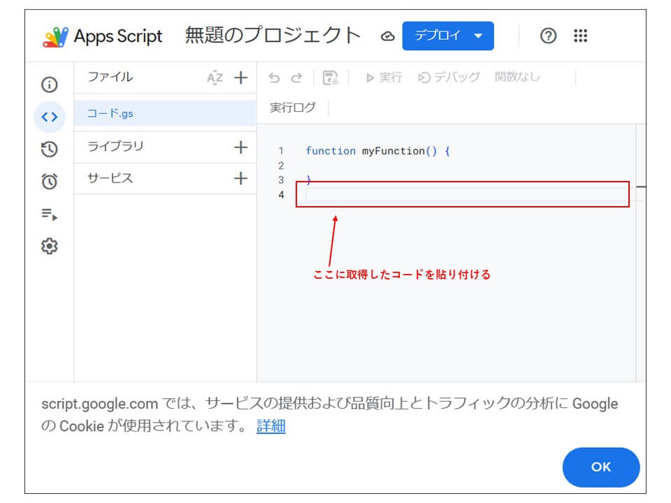This screenshot has height=503, width=671.
Task: Select the Editor code icon in sidebar
Action: point(49,117)
